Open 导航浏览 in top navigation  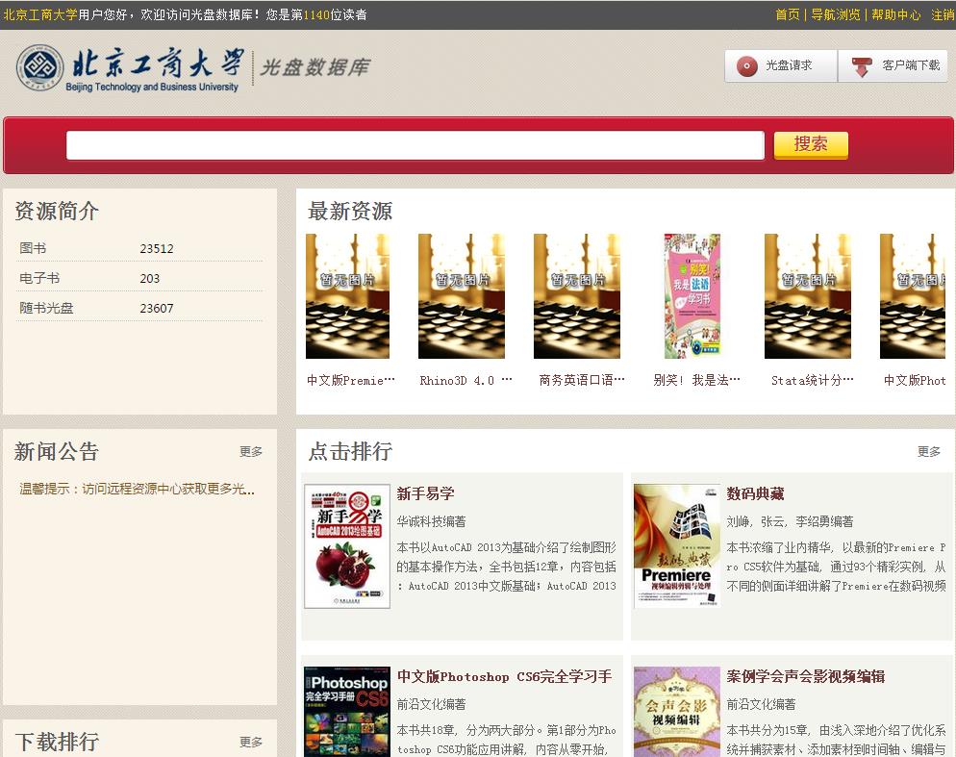pos(835,14)
